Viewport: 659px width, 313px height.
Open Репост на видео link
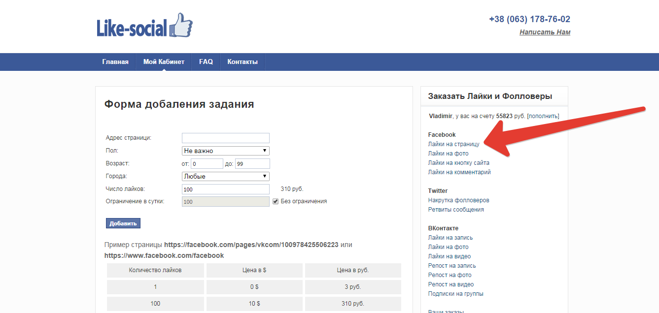[451, 284]
